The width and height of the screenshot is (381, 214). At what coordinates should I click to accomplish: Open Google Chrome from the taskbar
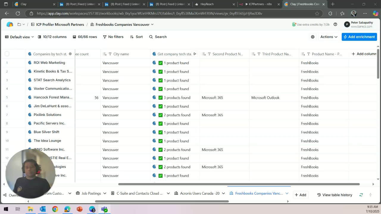[55, 209]
